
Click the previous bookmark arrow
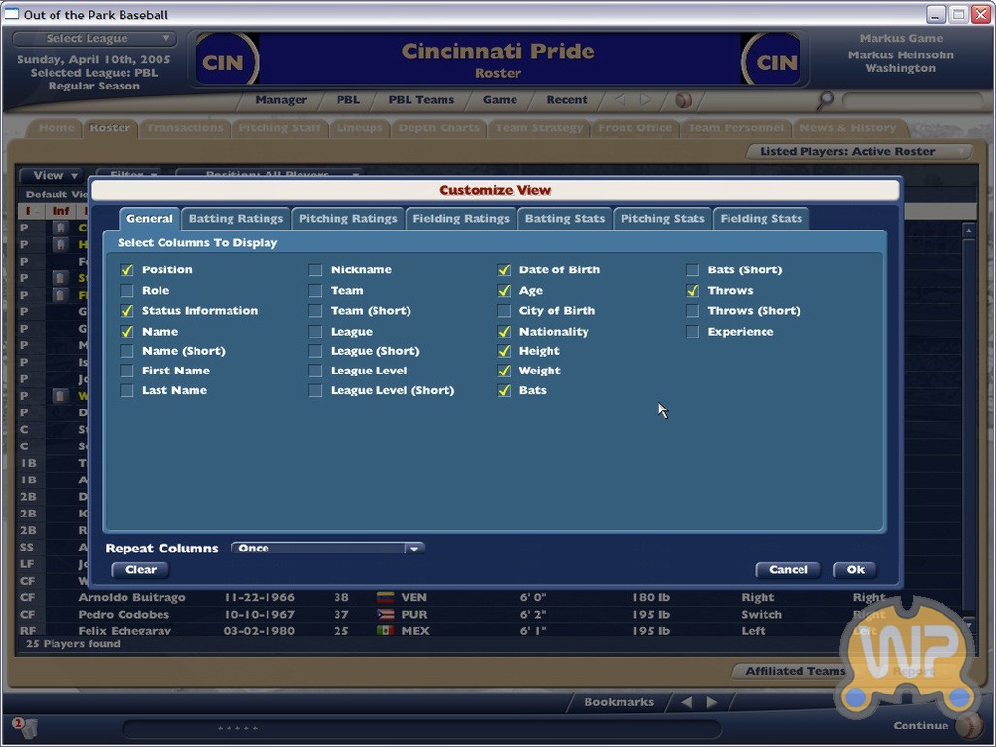686,702
